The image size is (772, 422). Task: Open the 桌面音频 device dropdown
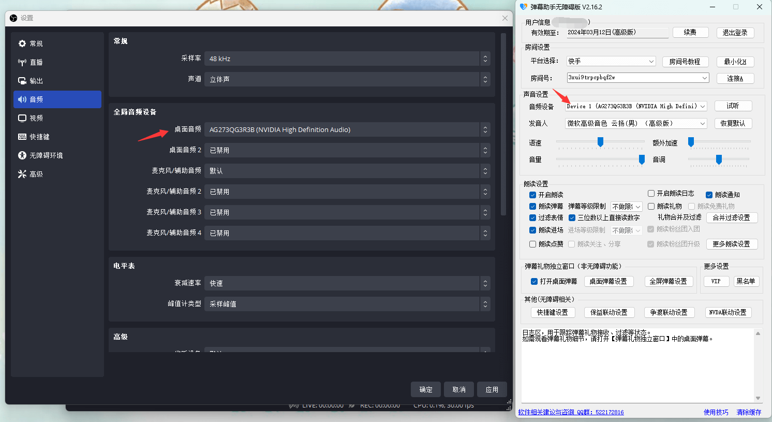[x=347, y=129]
